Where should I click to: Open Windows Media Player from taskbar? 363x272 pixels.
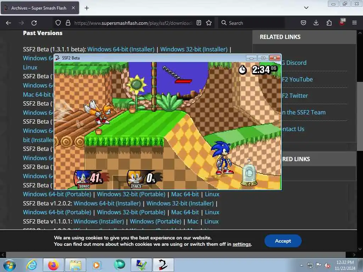coord(97,265)
